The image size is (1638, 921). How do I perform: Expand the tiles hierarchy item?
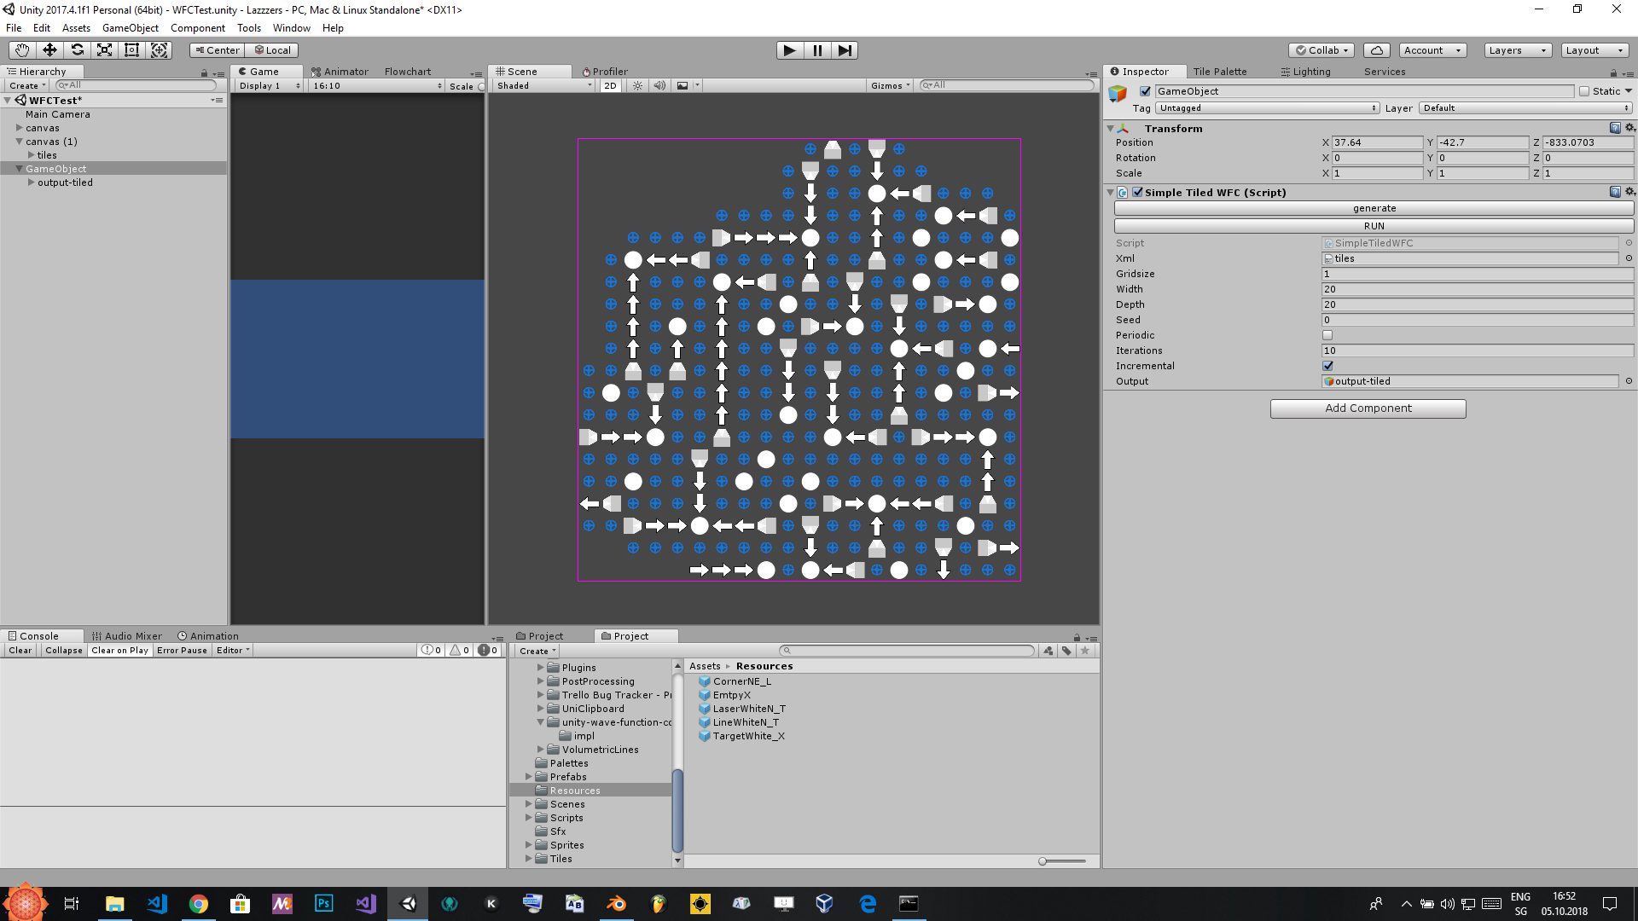pos(32,155)
